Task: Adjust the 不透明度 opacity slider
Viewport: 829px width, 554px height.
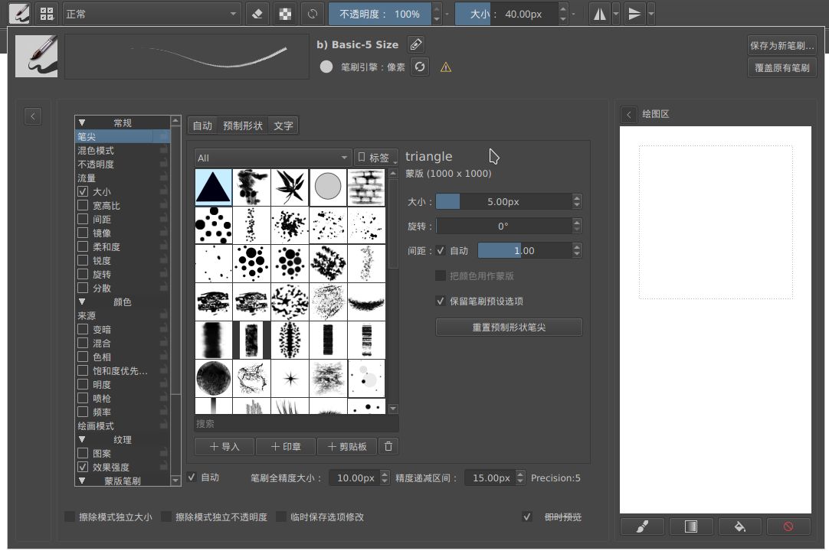Action: click(x=379, y=14)
